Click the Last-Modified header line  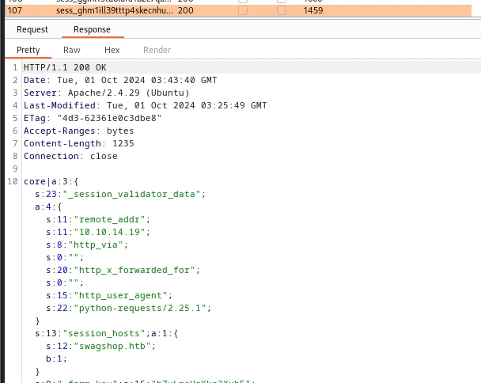click(x=146, y=105)
